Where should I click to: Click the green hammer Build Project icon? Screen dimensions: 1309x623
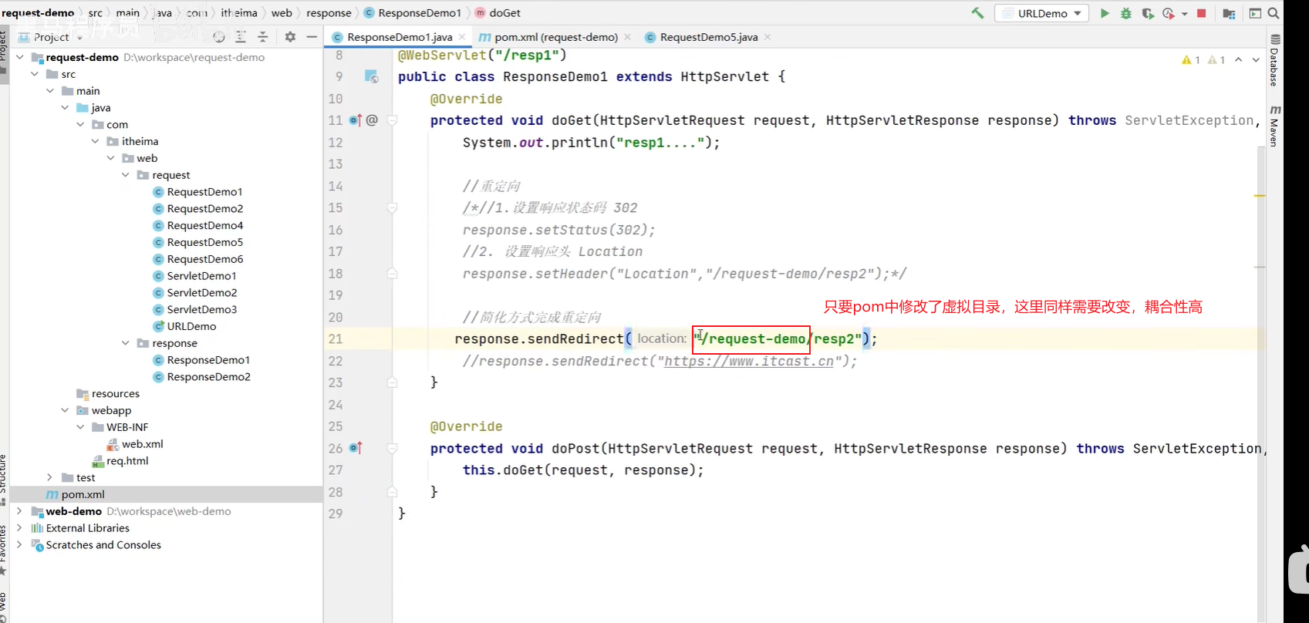(x=977, y=13)
